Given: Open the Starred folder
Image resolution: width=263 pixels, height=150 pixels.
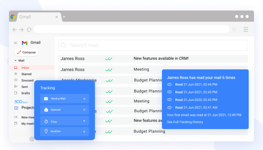Looking at the screenshot, I should coord(26,74).
